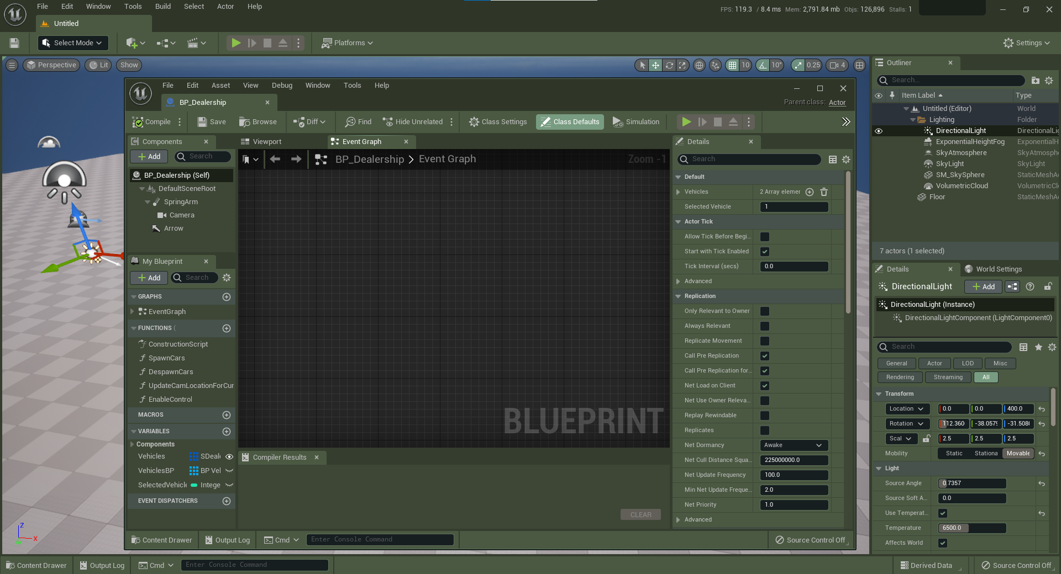This screenshot has height=574, width=1061.
Task: Enable Replicate Movement checkbox
Action: coord(765,341)
